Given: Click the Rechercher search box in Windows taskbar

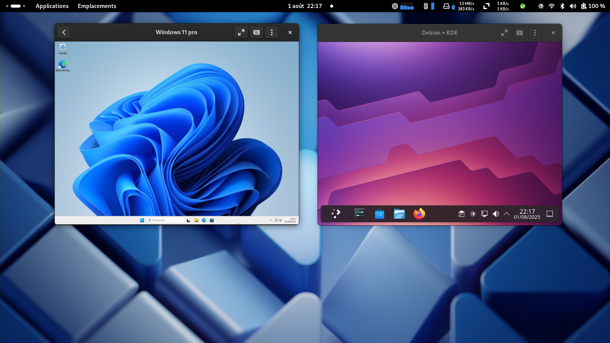Looking at the screenshot, I should (x=165, y=220).
